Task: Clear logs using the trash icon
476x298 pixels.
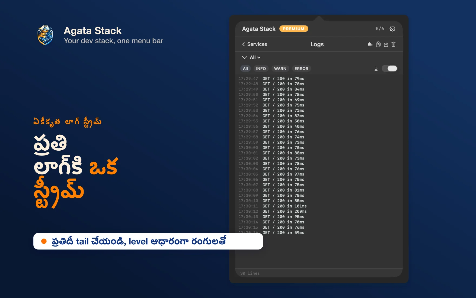Action: pyautogui.click(x=394, y=44)
